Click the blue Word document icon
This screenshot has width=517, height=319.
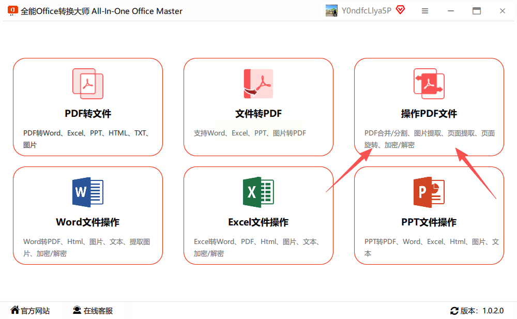click(x=88, y=192)
